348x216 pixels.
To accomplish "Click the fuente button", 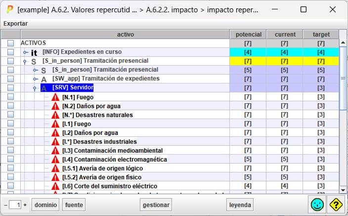I will pos(74,205).
